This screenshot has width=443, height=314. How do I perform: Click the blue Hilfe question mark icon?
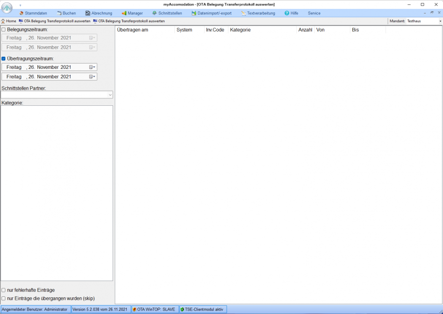coord(287,13)
